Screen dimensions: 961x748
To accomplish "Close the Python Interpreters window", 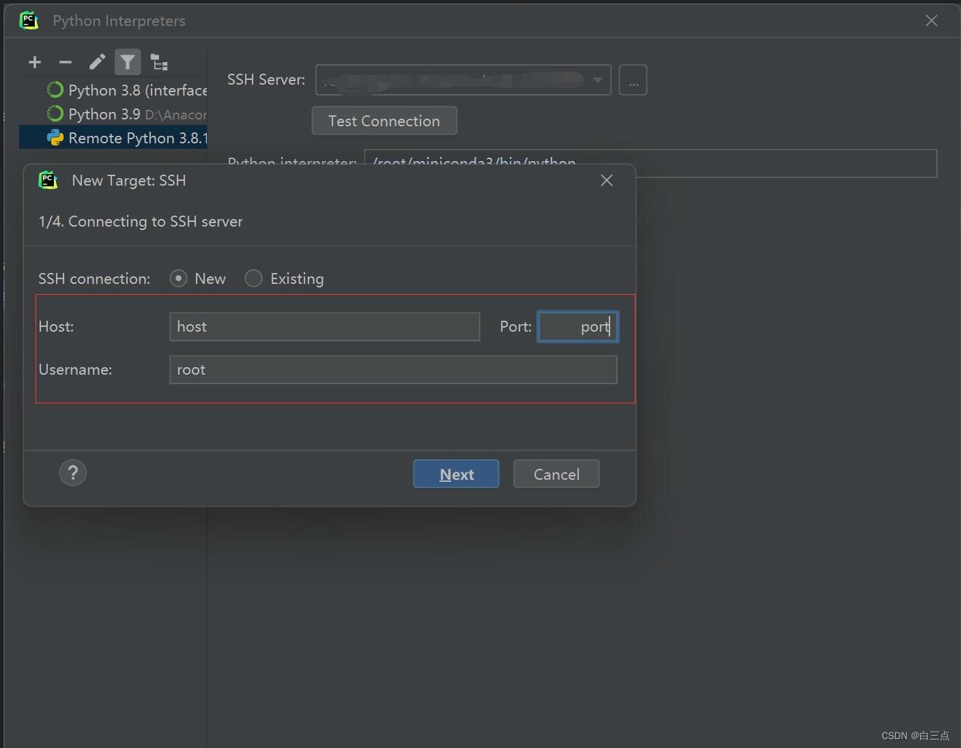I will [932, 21].
